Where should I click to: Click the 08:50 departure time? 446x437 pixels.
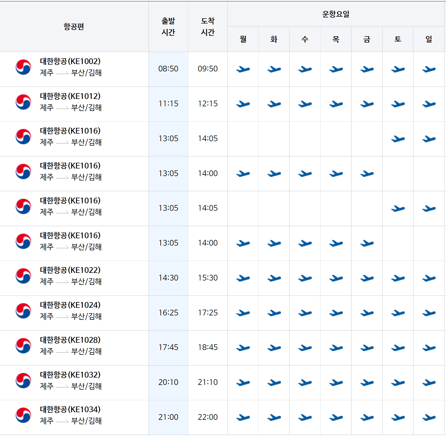pyautogui.click(x=168, y=69)
